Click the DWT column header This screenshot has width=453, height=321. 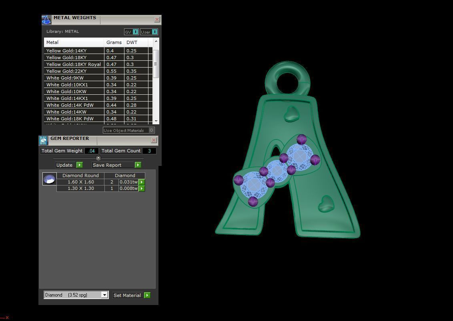coord(136,42)
